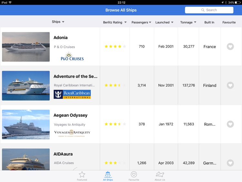Sort by Ships column dropdown
This screenshot has height=182, width=242.
coord(58,22)
